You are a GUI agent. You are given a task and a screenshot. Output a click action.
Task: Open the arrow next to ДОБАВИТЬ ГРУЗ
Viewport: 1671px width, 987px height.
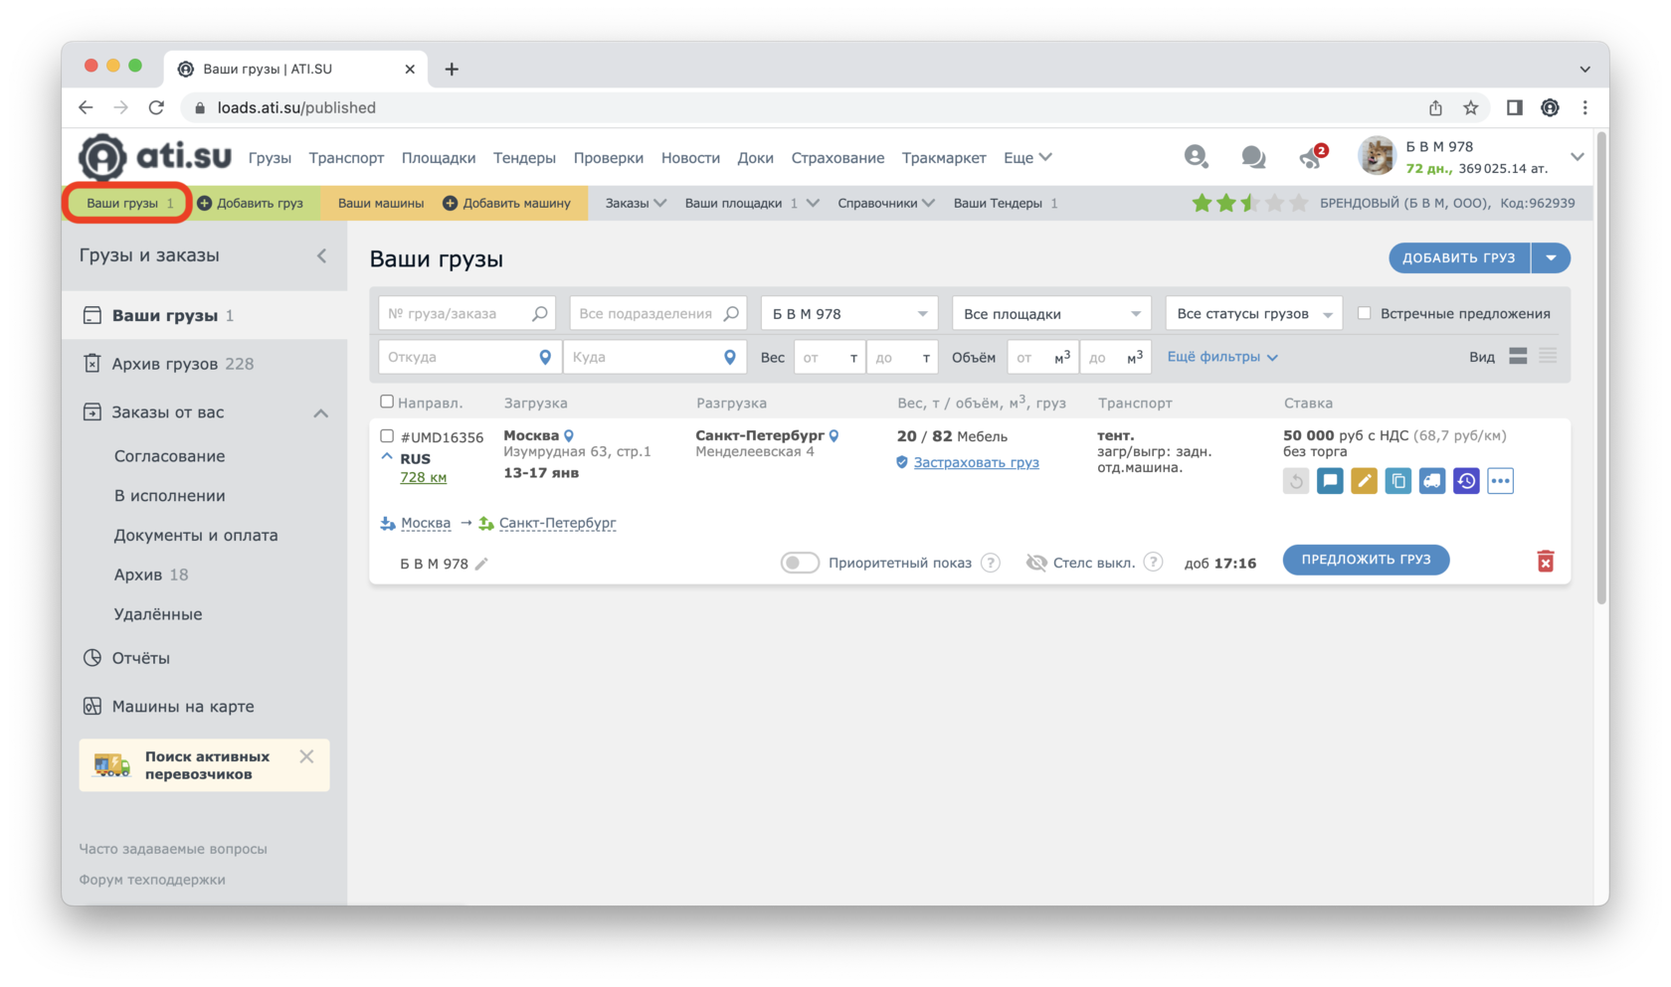pos(1551,257)
